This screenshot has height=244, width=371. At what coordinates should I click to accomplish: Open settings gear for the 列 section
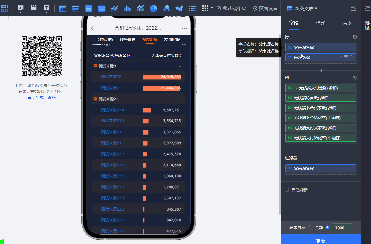[354, 77]
